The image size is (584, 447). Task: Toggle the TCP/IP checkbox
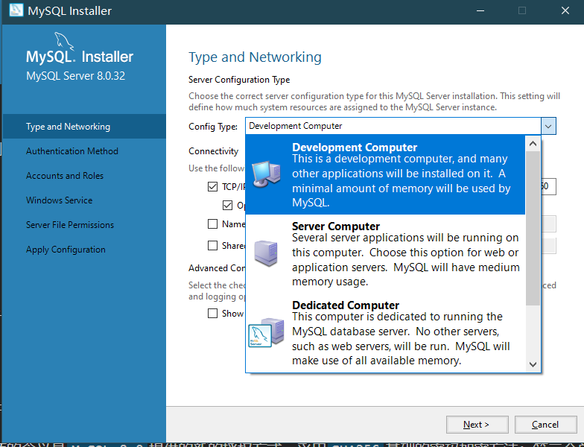213,186
